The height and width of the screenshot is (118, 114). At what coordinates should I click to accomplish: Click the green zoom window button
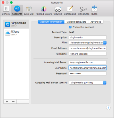(11, 3)
